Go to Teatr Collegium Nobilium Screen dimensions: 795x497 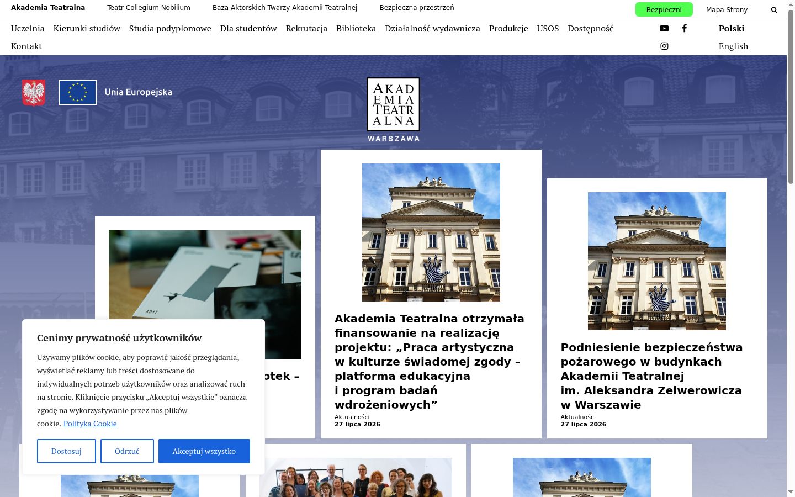[149, 8]
